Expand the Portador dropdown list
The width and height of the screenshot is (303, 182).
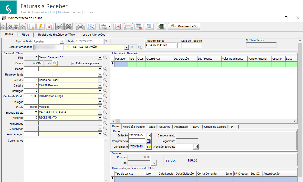pyautogui.click(x=100, y=80)
